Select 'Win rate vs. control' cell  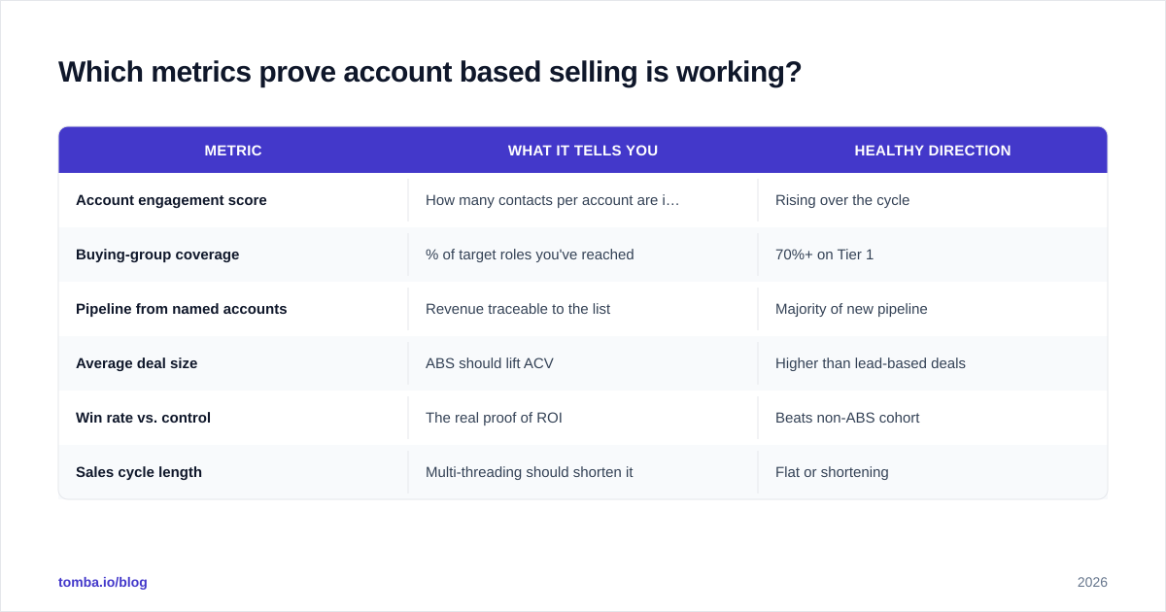(x=233, y=418)
